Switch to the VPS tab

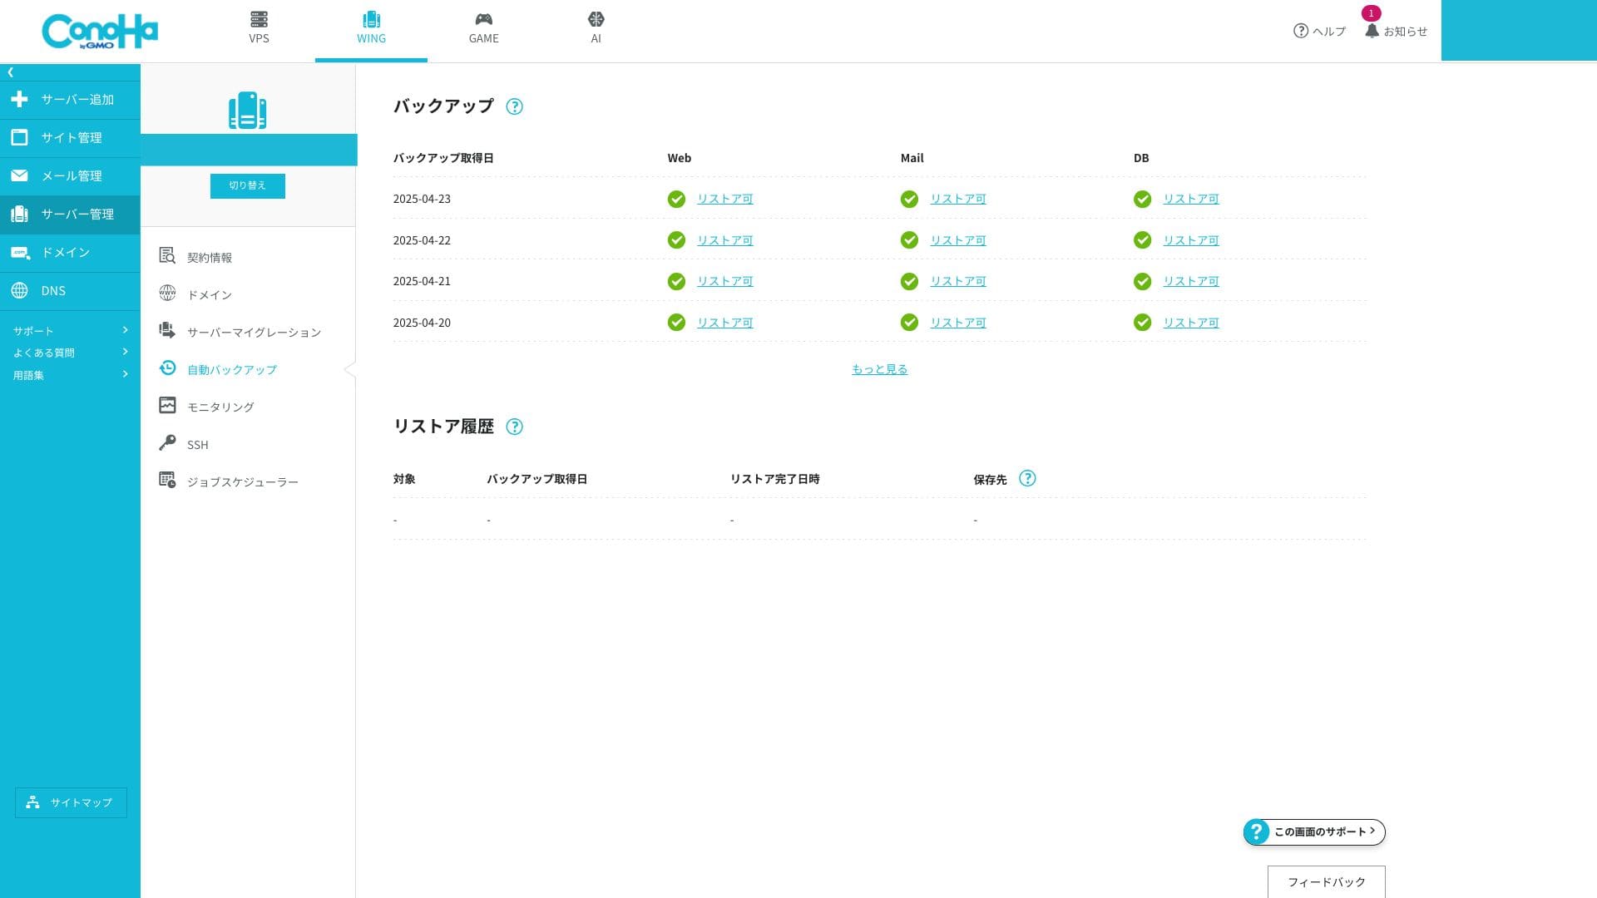click(259, 28)
